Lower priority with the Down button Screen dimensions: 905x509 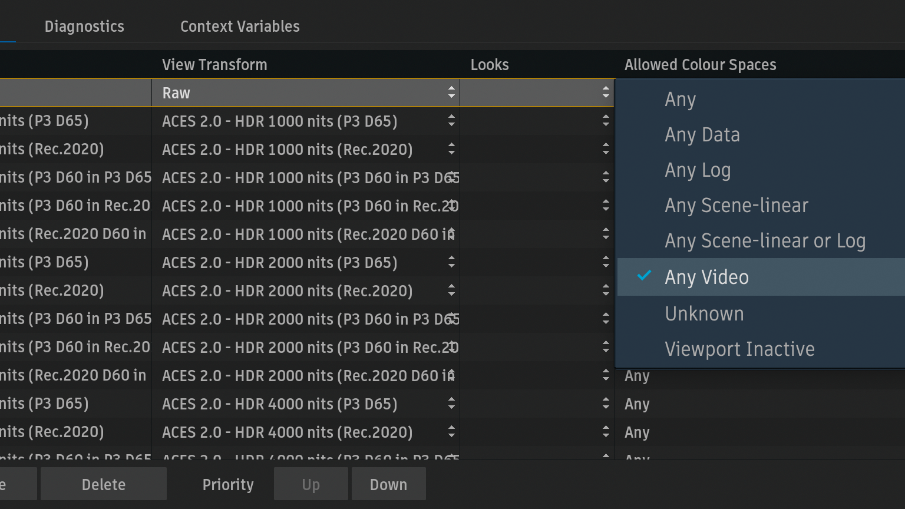tap(389, 484)
